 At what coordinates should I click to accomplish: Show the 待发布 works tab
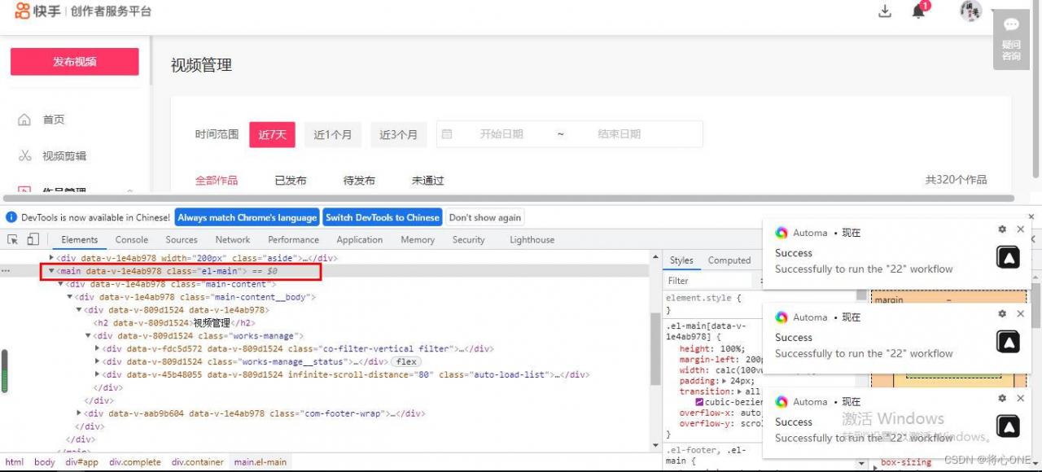coord(359,181)
